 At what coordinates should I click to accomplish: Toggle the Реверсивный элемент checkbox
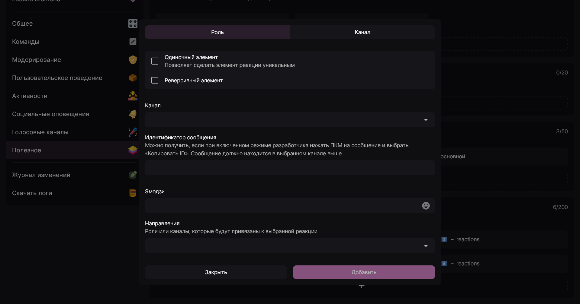coord(155,80)
